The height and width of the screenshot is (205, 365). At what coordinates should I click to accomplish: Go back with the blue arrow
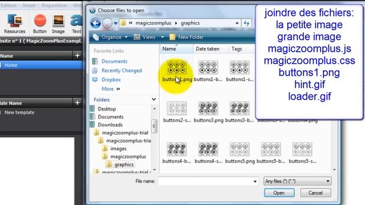point(95,23)
